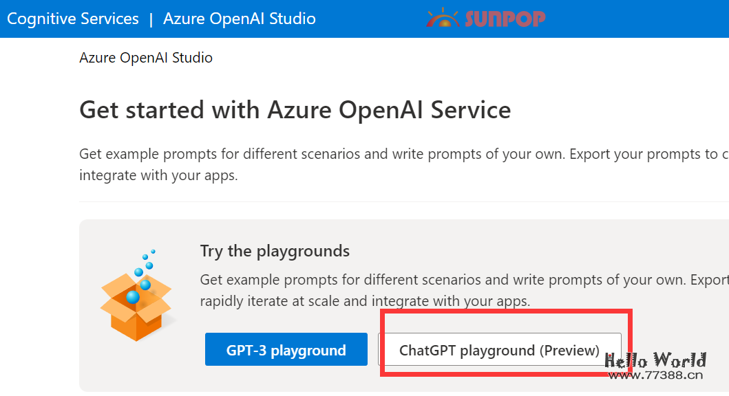729x396 pixels.
Task: Click the Get started with Azure OpenAI heading
Action: [295, 109]
